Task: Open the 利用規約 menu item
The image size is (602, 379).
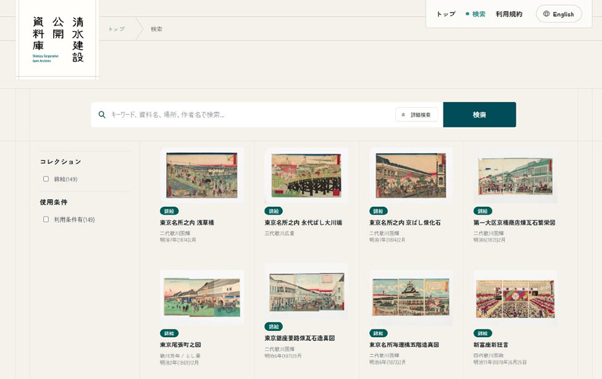Action: (509, 14)
